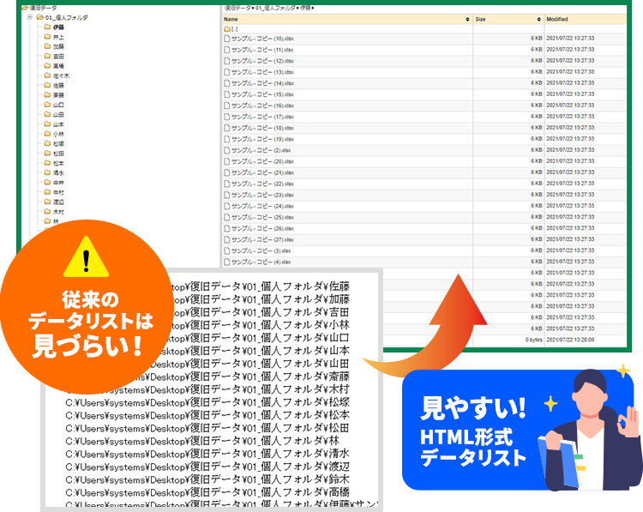
Task: Click the folder icon next to 加藤
Action: click(x=47, y=46)
